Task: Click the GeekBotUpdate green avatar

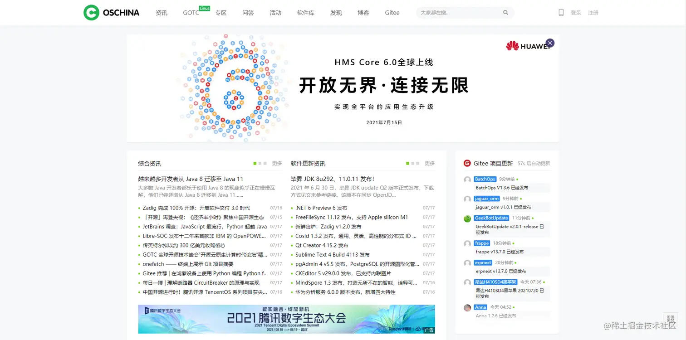Action: coord(467,219)
